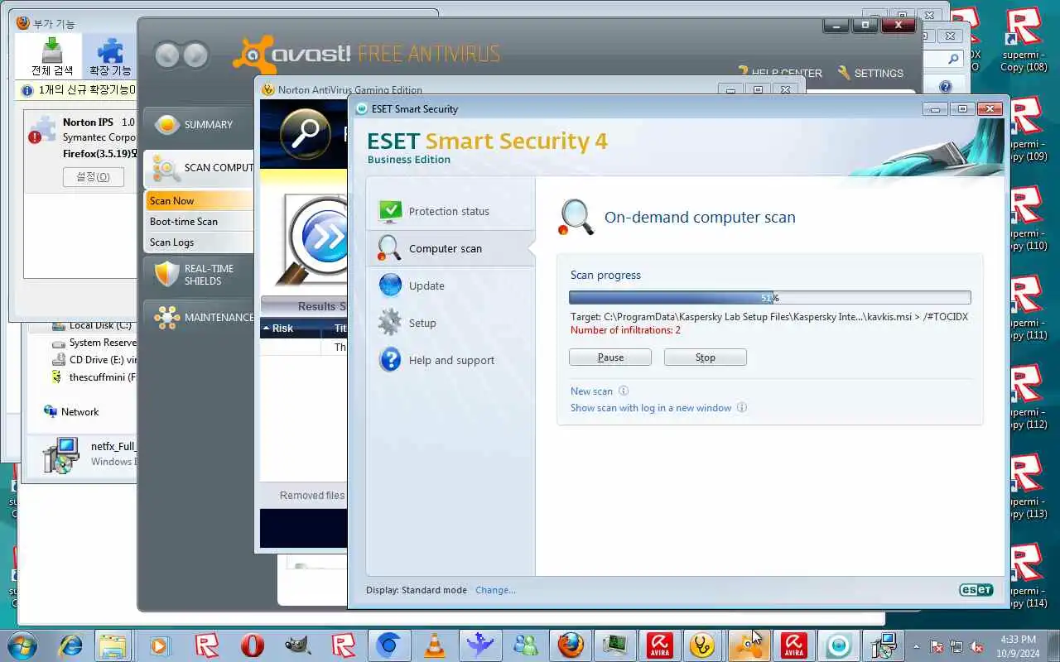Screen dimensions: 1060x662
Task: Open Scan Logs in Avast
Action: coord(199,242)
